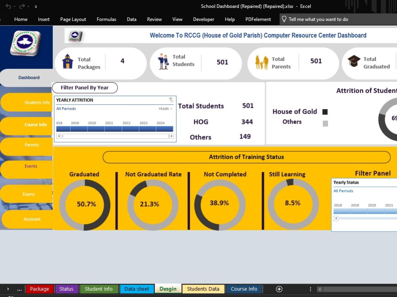Open the Formulas ribbon tab

[106, 19]
